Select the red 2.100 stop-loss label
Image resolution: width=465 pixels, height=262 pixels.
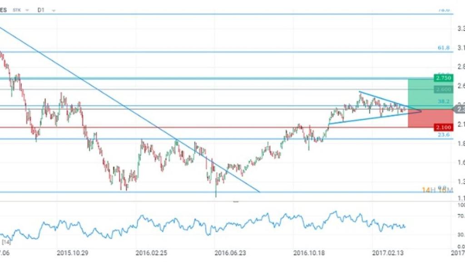pyautogui.click(x=443, y=127)
